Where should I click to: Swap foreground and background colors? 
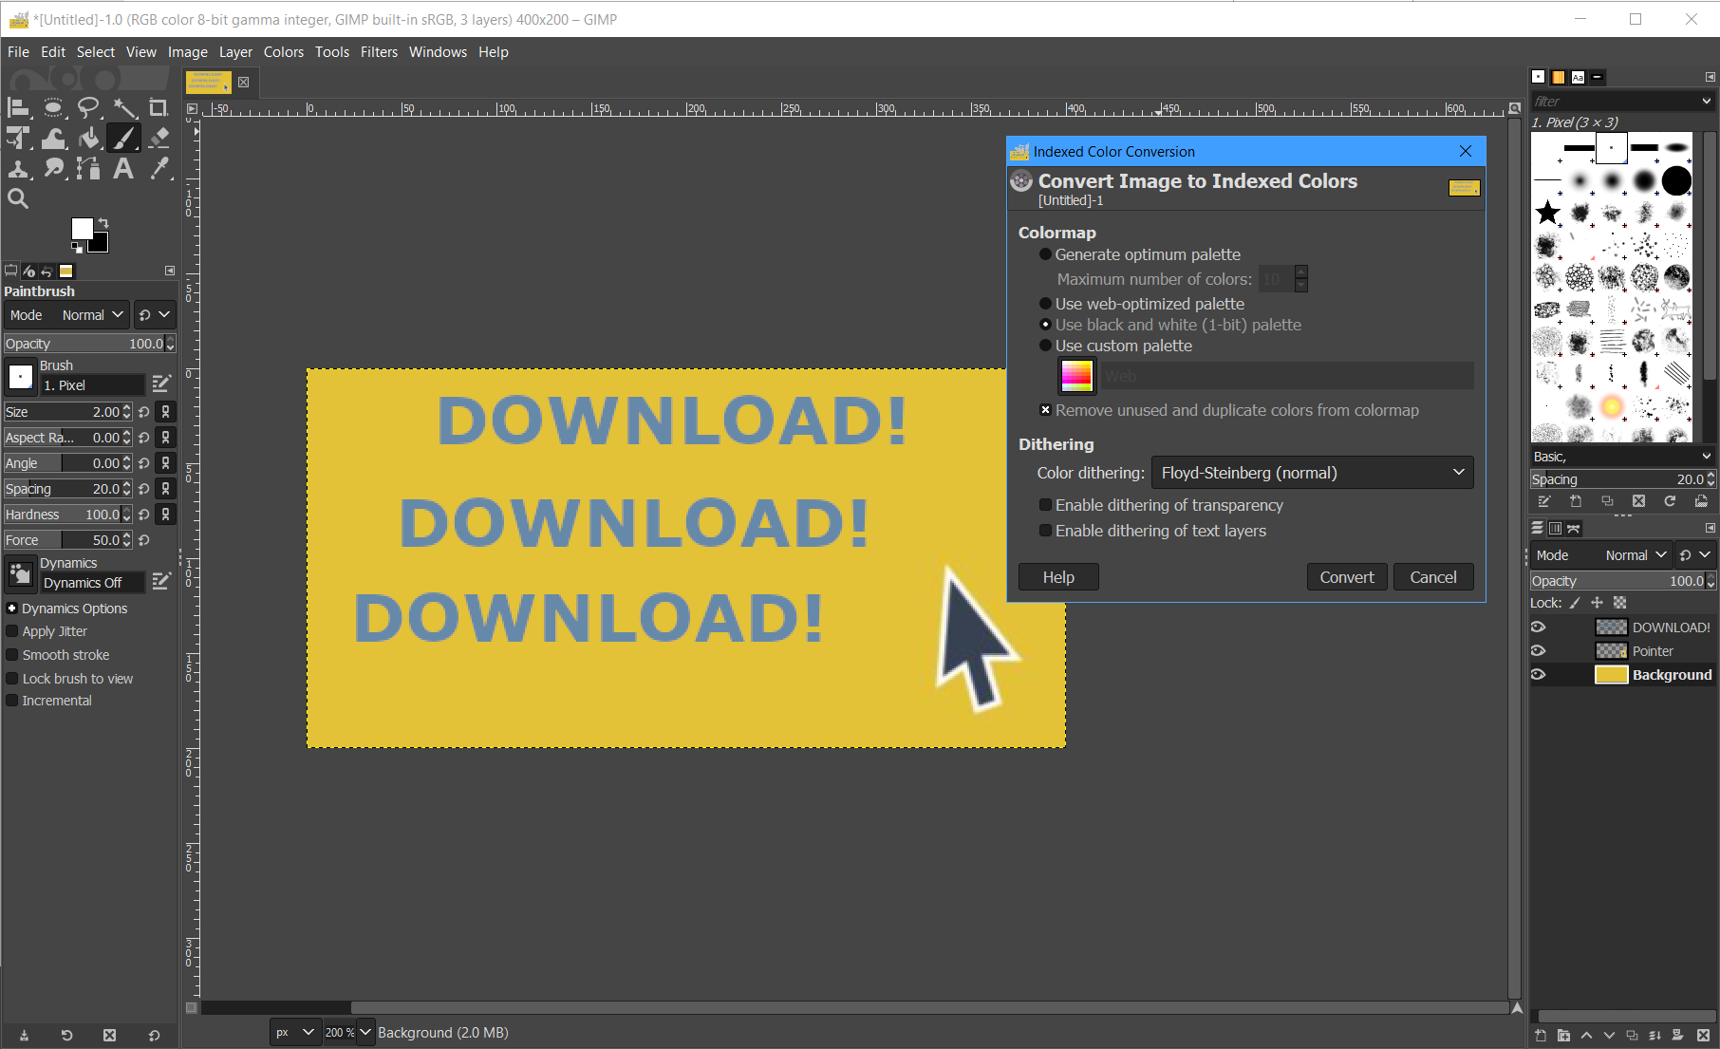(103, 223)
